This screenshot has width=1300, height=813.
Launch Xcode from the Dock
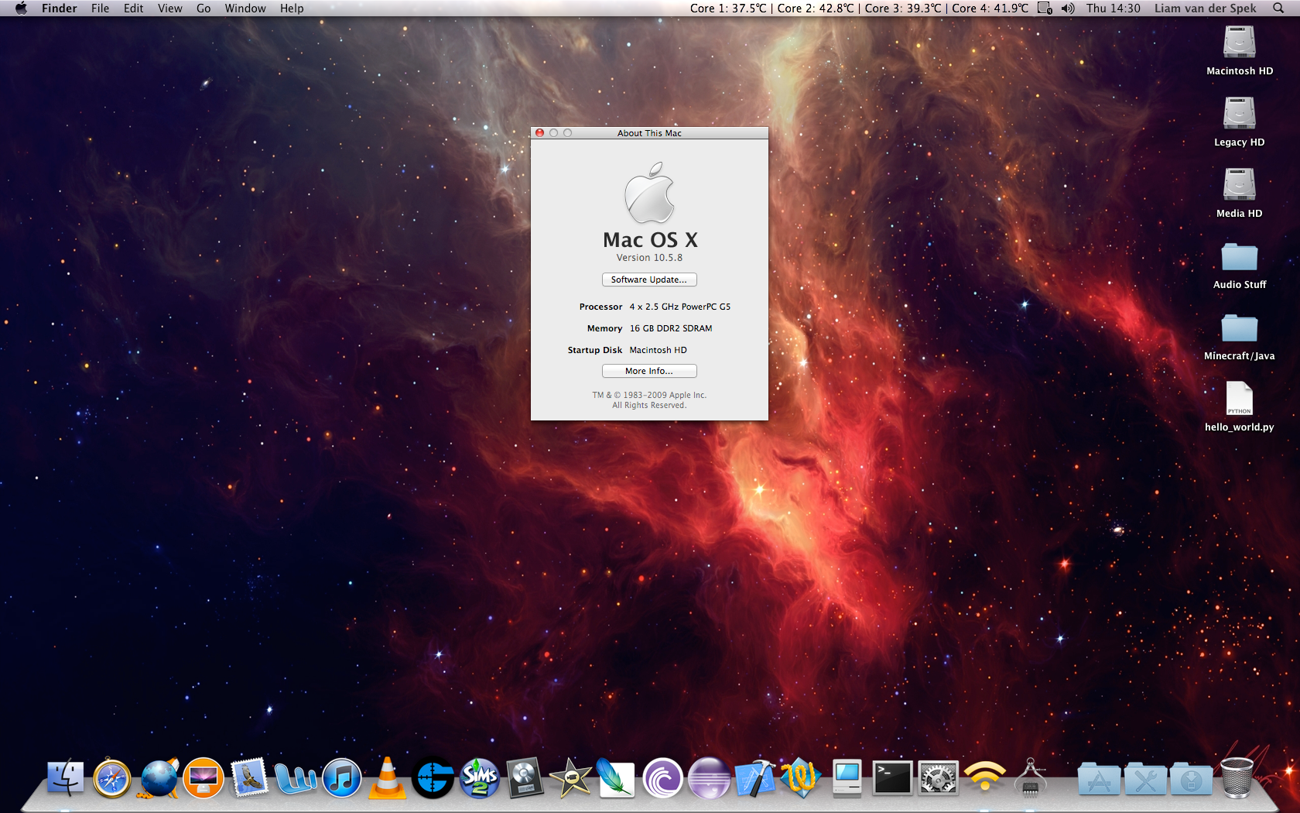[754, 778]
